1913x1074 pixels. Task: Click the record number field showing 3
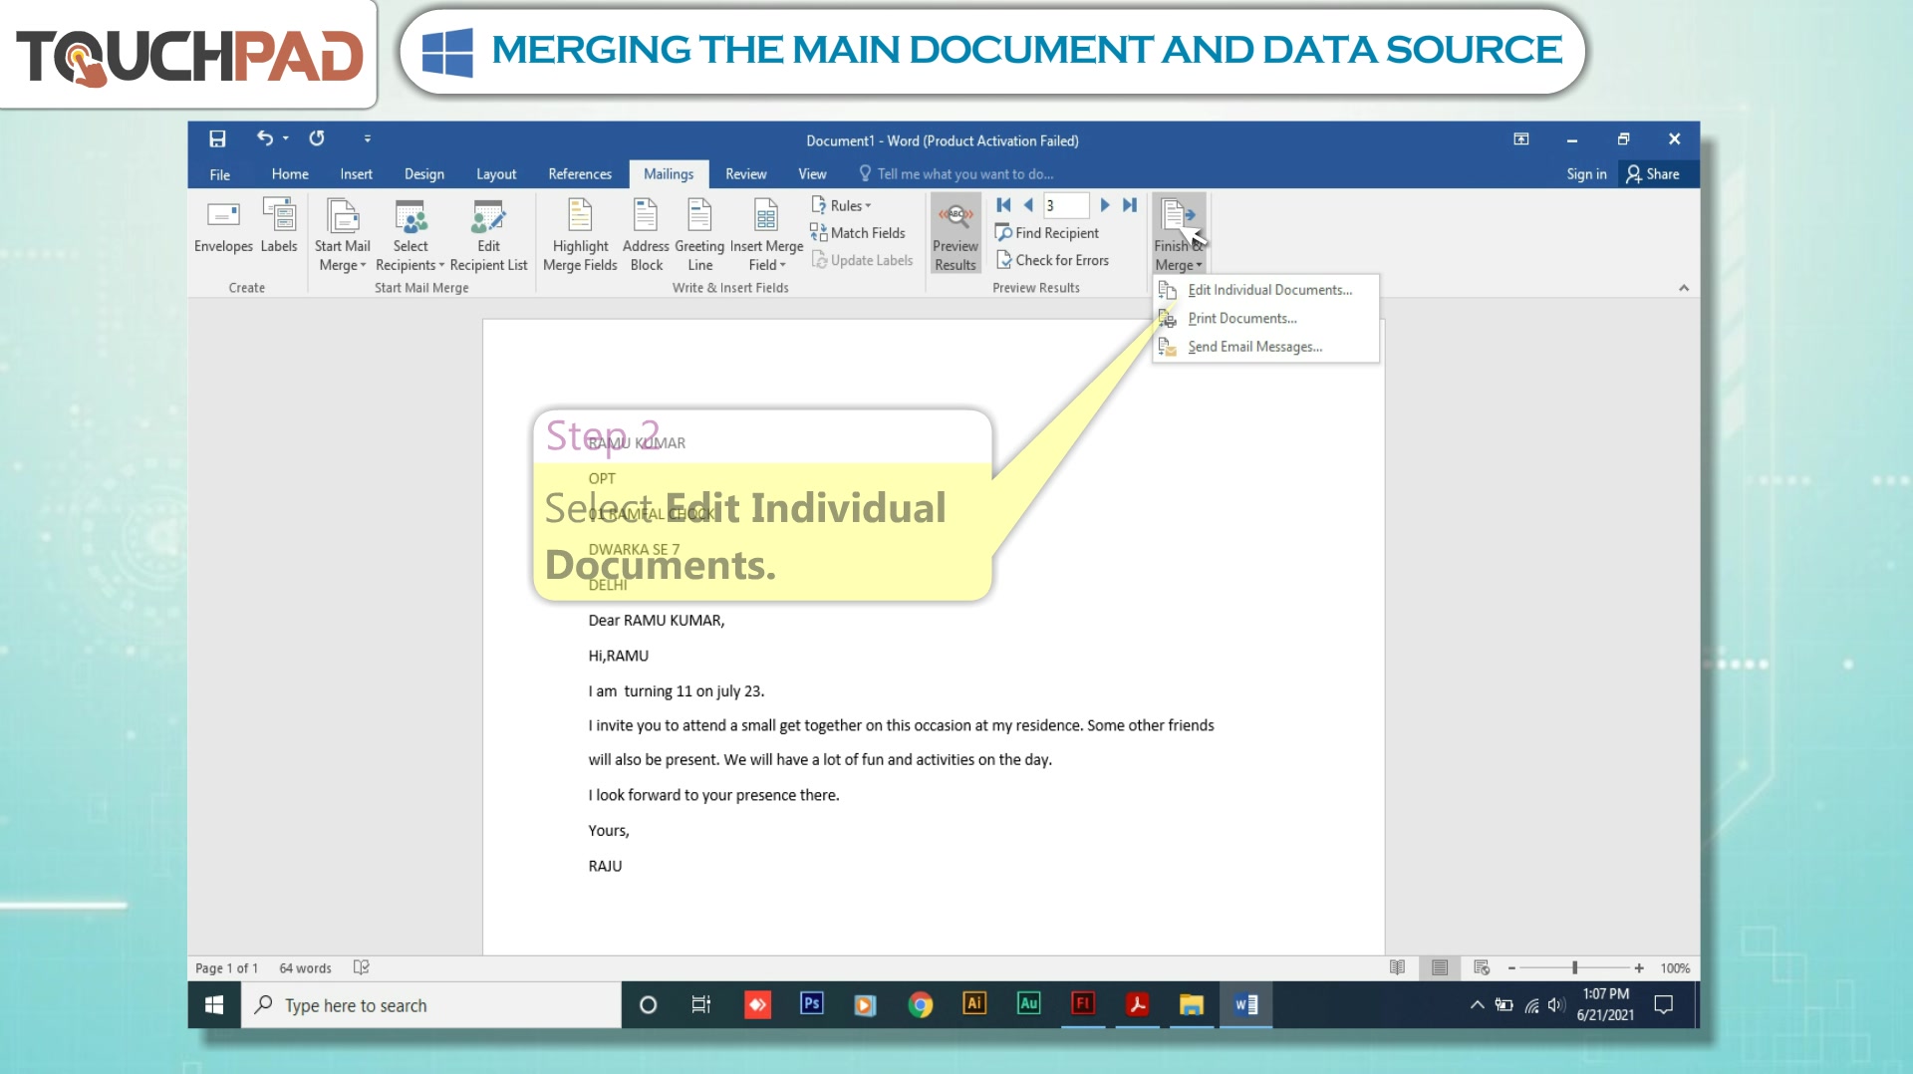pyautogui.click(x=1066, y=205)
